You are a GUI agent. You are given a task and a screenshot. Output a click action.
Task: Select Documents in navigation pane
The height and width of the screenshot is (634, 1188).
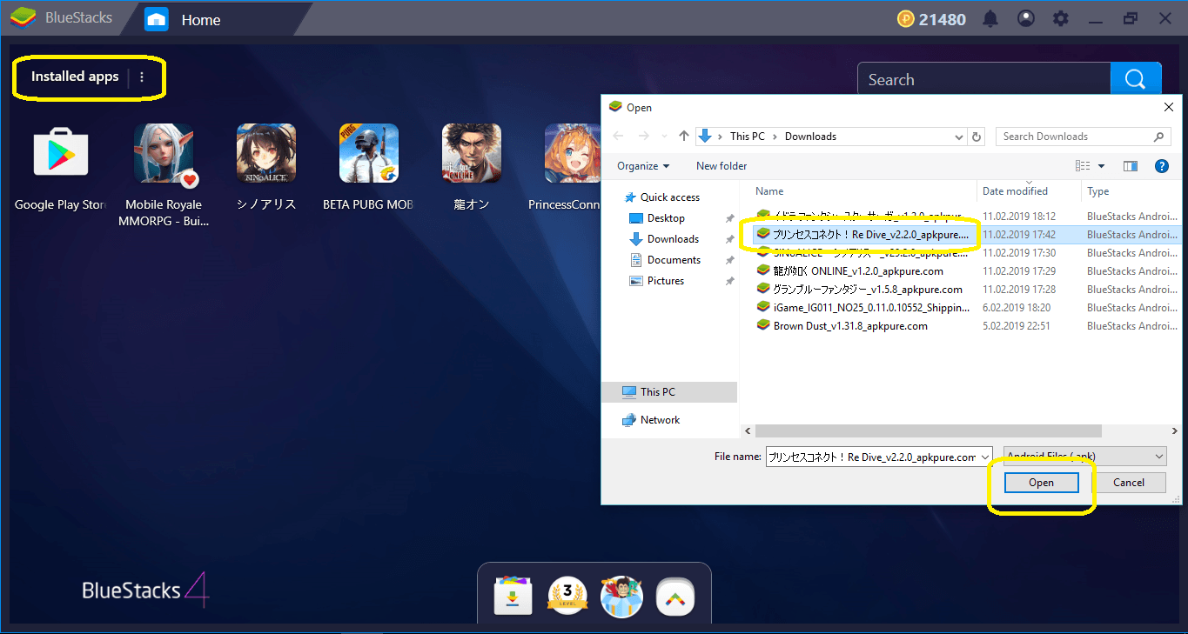pos(674,260)
